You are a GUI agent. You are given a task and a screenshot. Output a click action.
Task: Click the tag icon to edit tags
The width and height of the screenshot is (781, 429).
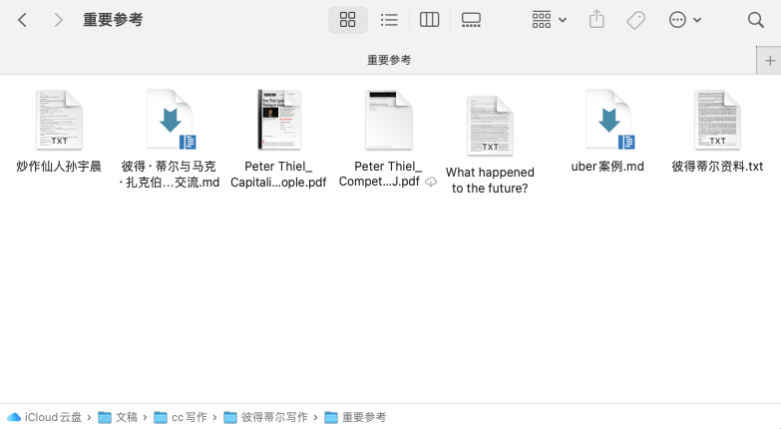pos(635,20)
